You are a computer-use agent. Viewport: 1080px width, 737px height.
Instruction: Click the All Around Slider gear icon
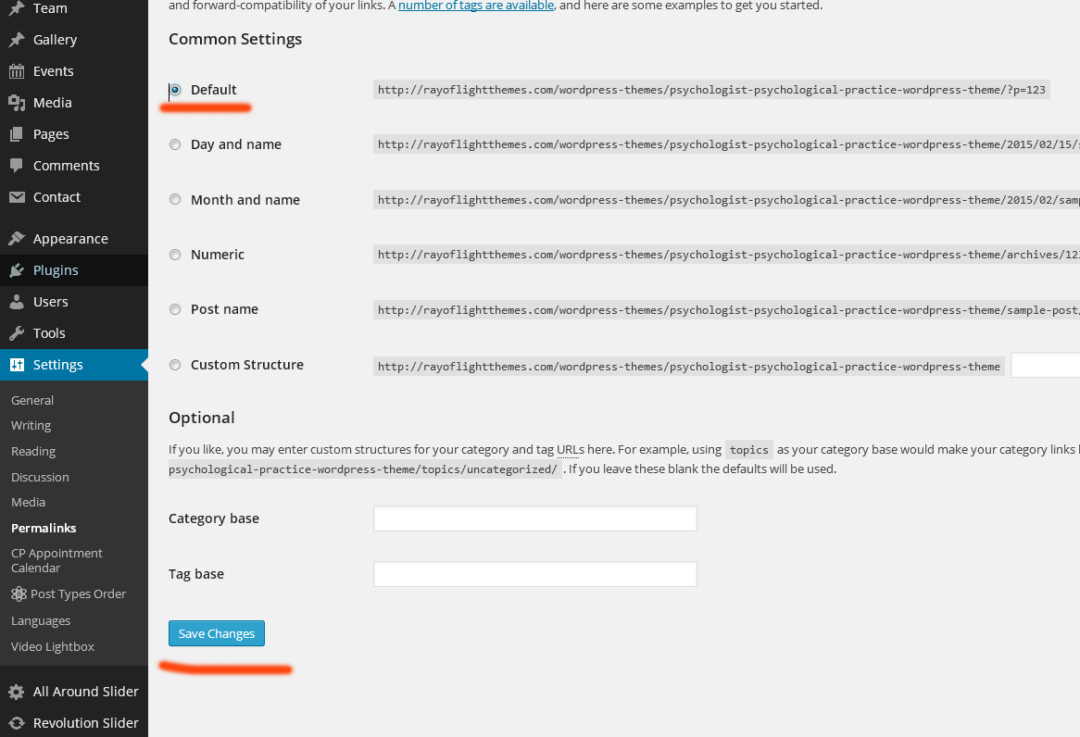[x=17, y=692]
